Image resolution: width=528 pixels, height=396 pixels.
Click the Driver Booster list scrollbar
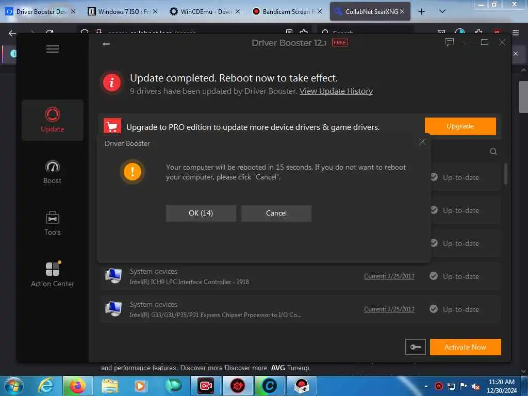click(x=505, y=174)
